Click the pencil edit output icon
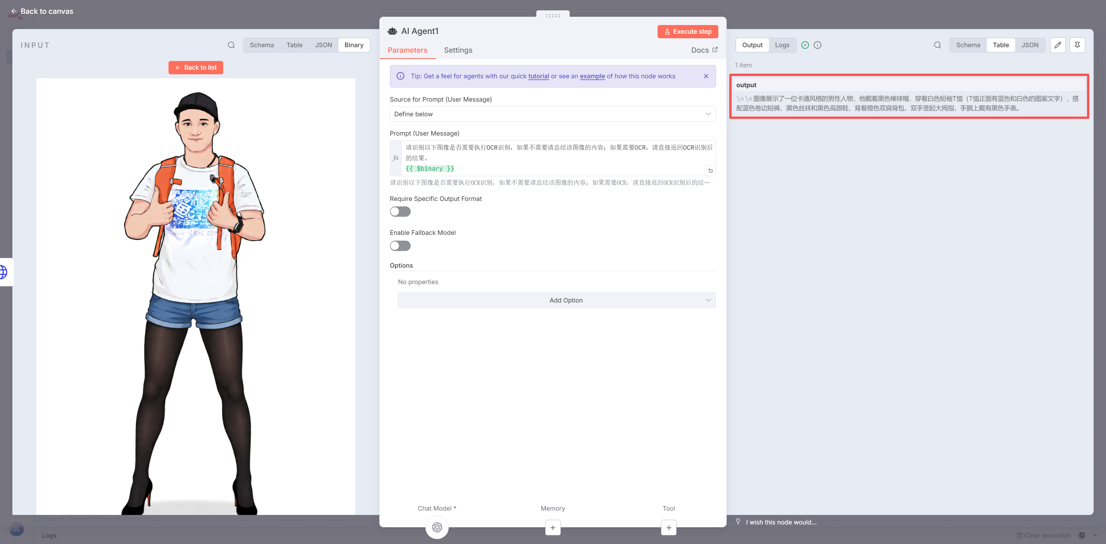1106x544 pixels. coord(1058,45)
